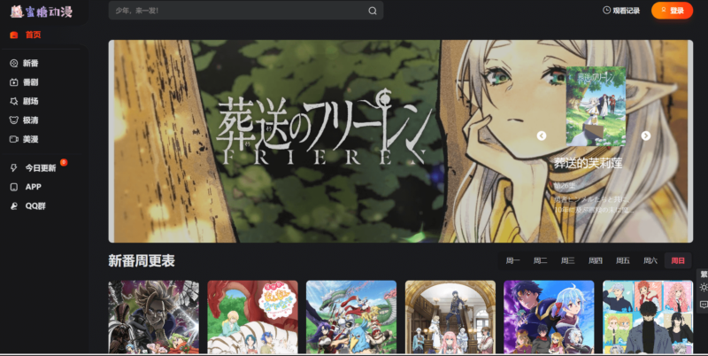Show previous carousel slide with left arrow

(x=542, y=135)
